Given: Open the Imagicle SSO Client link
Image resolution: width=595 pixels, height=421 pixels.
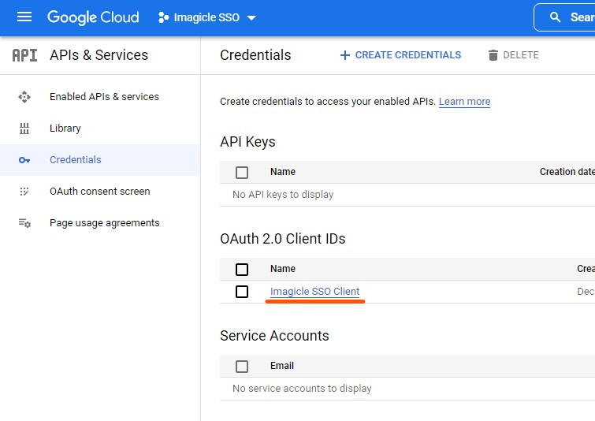Looking at the screenshot, I should 314,292.
